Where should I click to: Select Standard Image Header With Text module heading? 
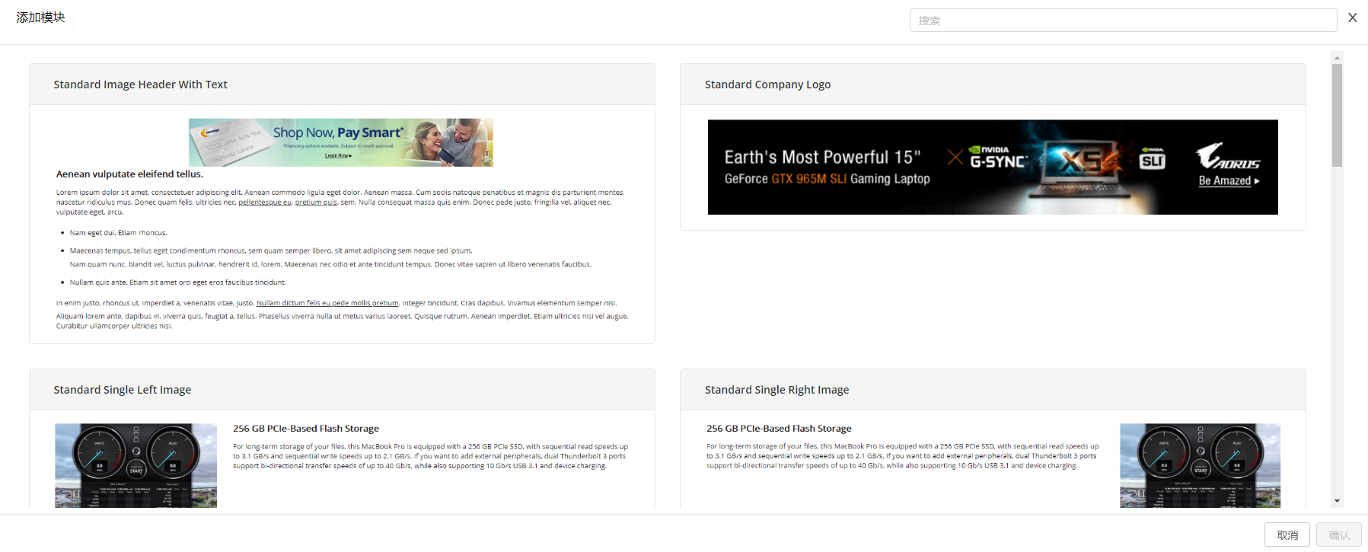(140, 85)
